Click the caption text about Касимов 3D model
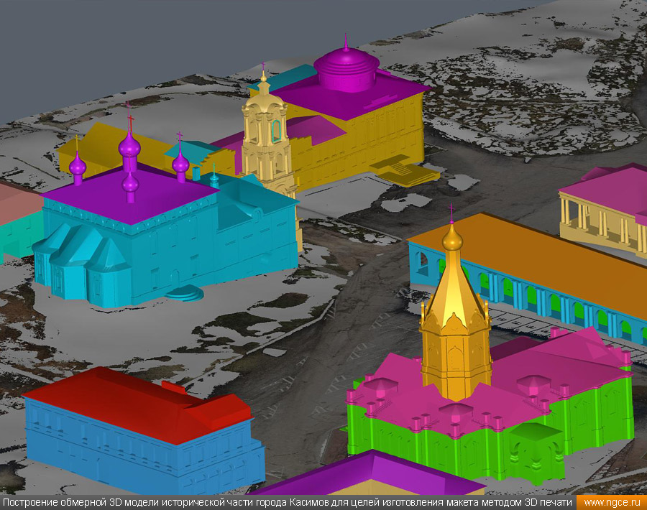Screen dimensions: 647x510 click(x=287, y=503)
